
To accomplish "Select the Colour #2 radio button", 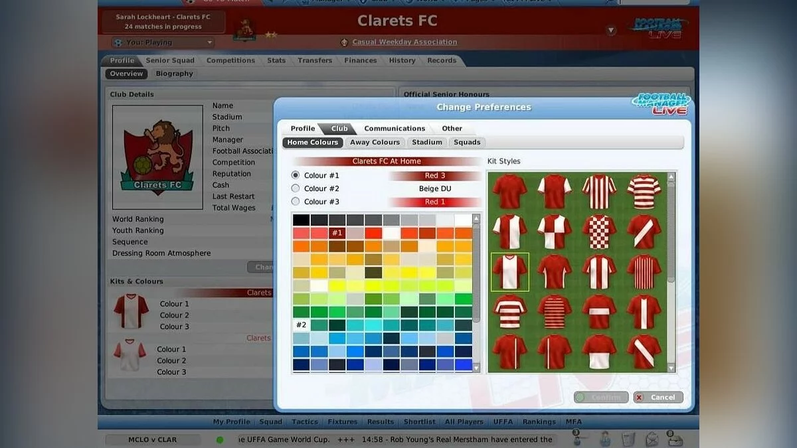I will [296, 188].
